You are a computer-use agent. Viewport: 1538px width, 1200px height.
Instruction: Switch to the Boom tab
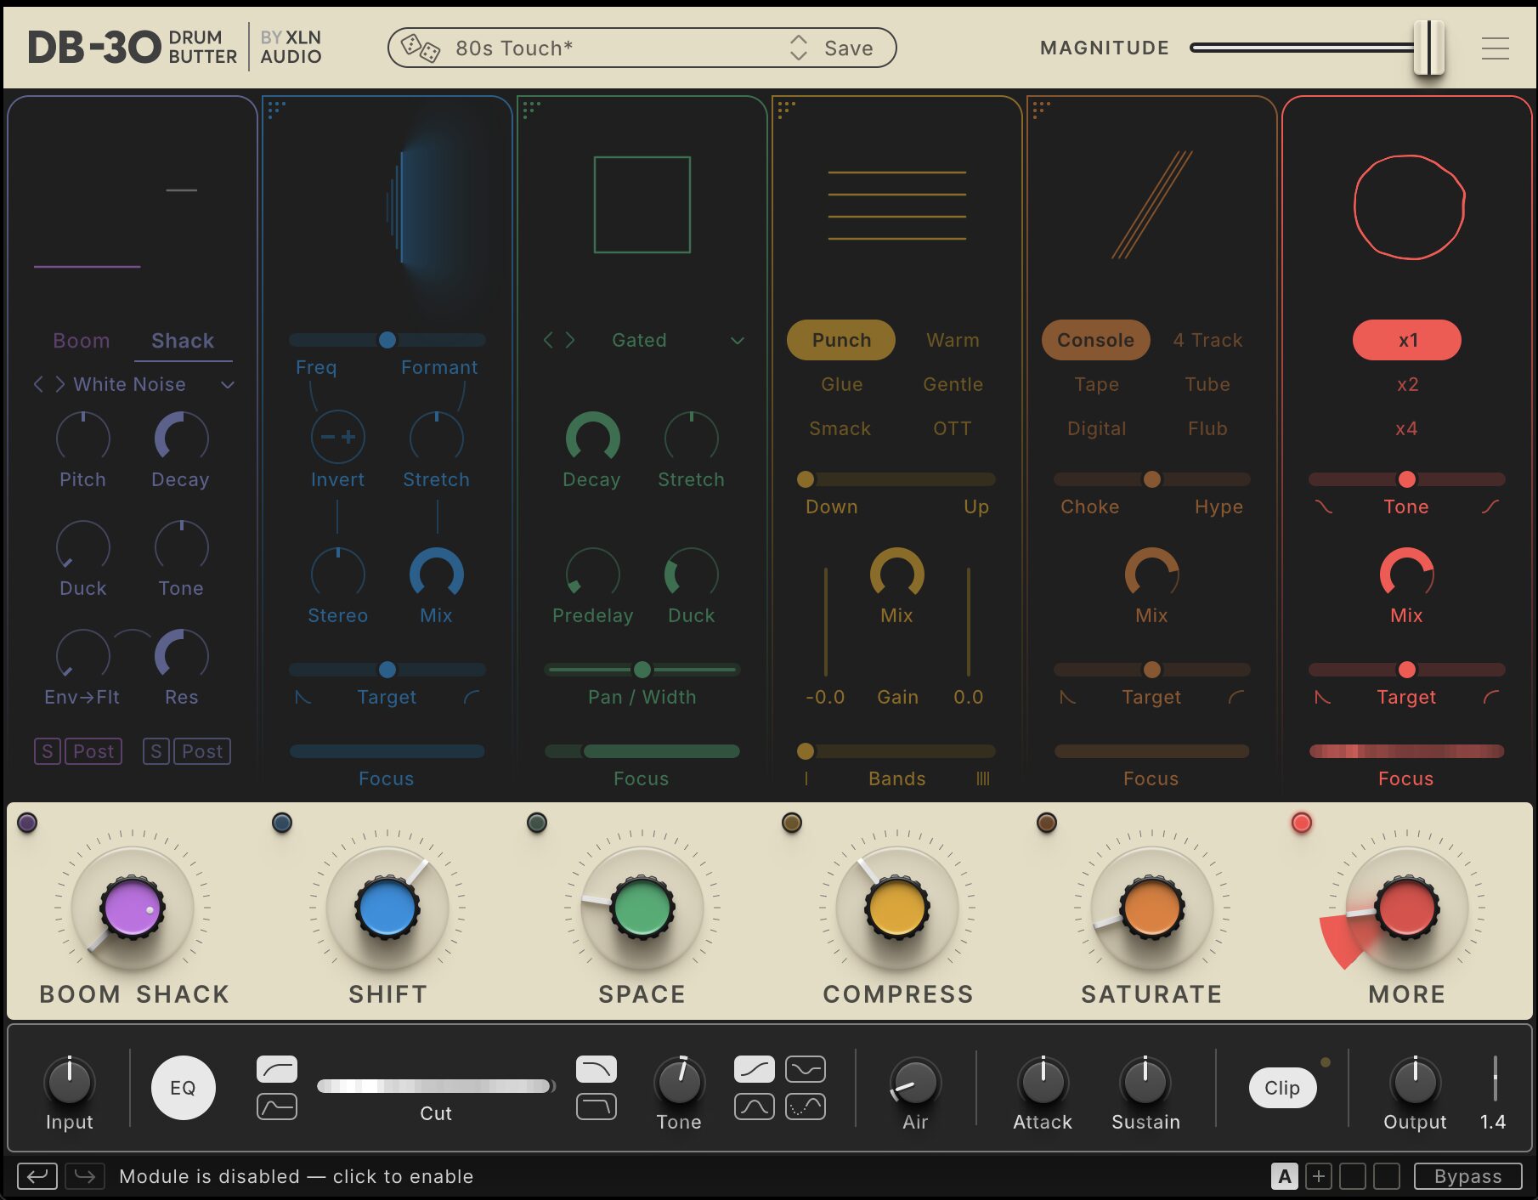[82, 341]
